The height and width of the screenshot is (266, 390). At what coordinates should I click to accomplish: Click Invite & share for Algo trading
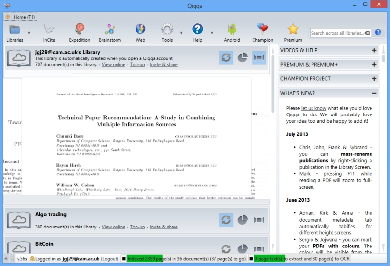164,227
